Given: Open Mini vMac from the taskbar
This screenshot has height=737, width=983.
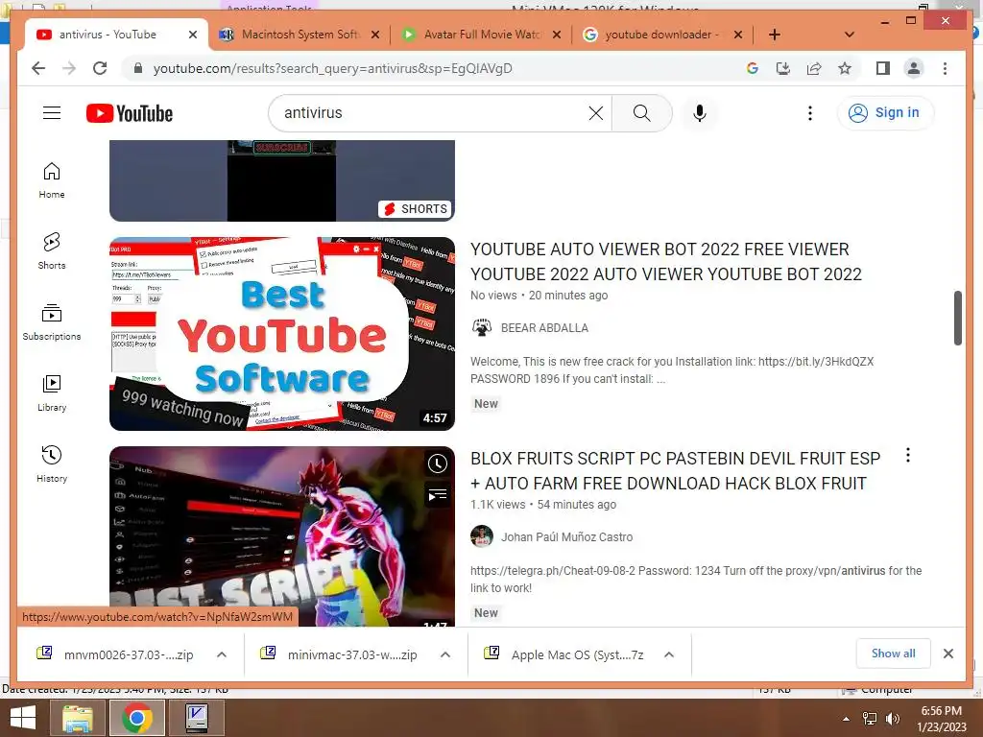Looking at the screenshot, I should [x=197, y=718].
